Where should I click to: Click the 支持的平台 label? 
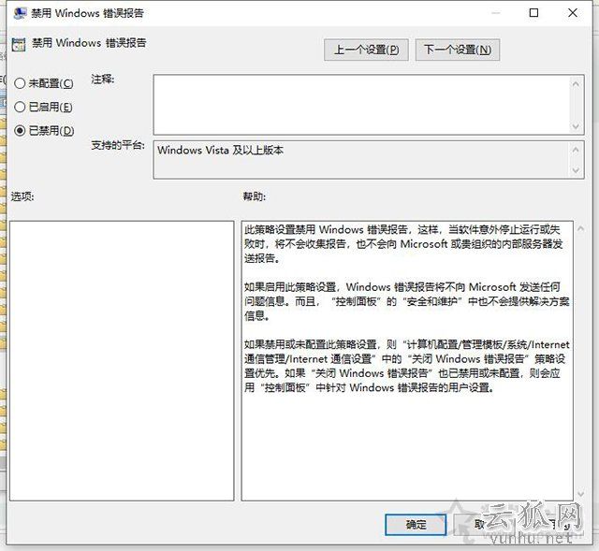[x=118, y=145]
